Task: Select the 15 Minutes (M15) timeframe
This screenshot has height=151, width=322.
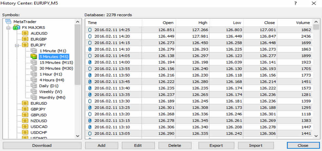Action: pos(56,63)
